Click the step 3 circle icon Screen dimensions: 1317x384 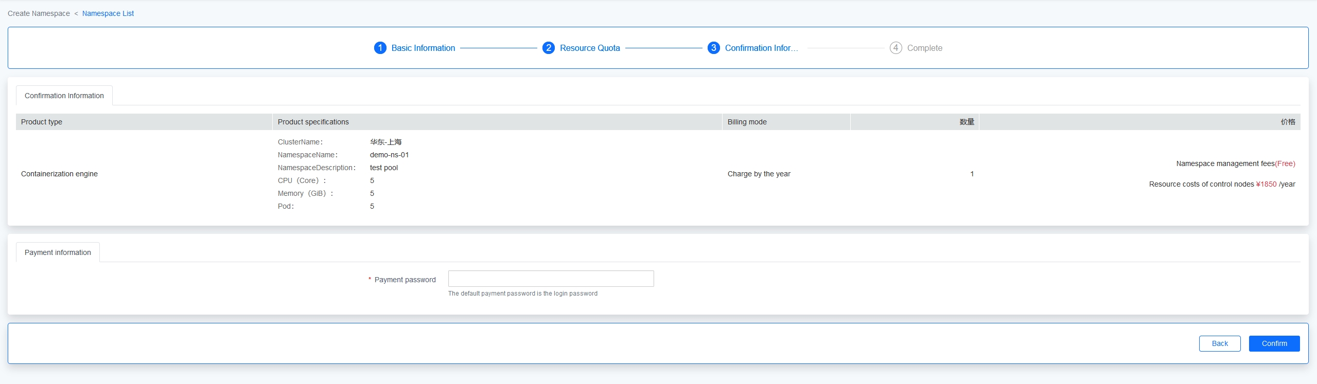point(713,48)
